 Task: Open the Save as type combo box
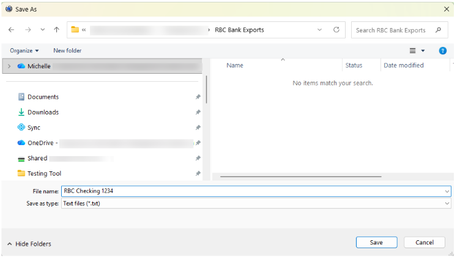[256, 204]
